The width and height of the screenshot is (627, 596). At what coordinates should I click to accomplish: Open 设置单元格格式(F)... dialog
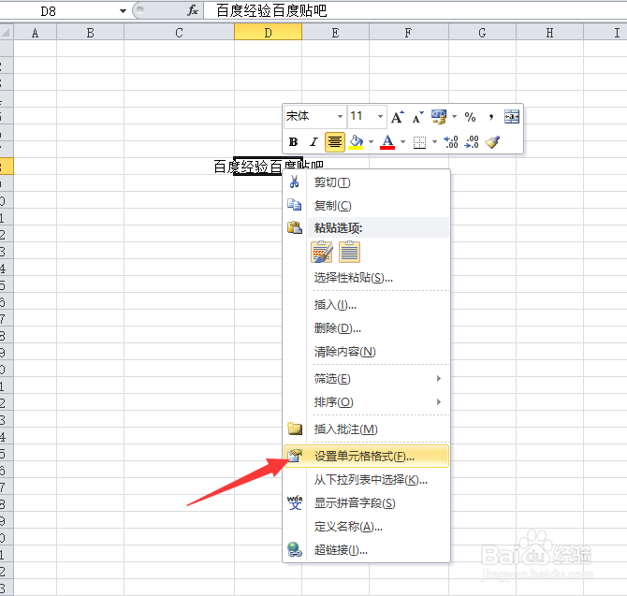[366, 456]
